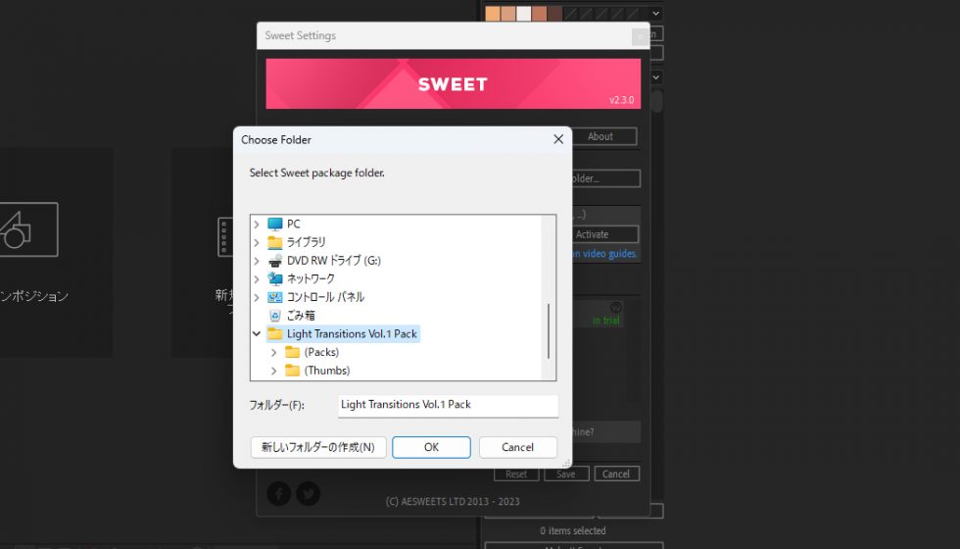Image resolution: width=960 pixels, height=549 pixels.
Task: Click Cancel in Sweet Settings window
Action: 616,474
